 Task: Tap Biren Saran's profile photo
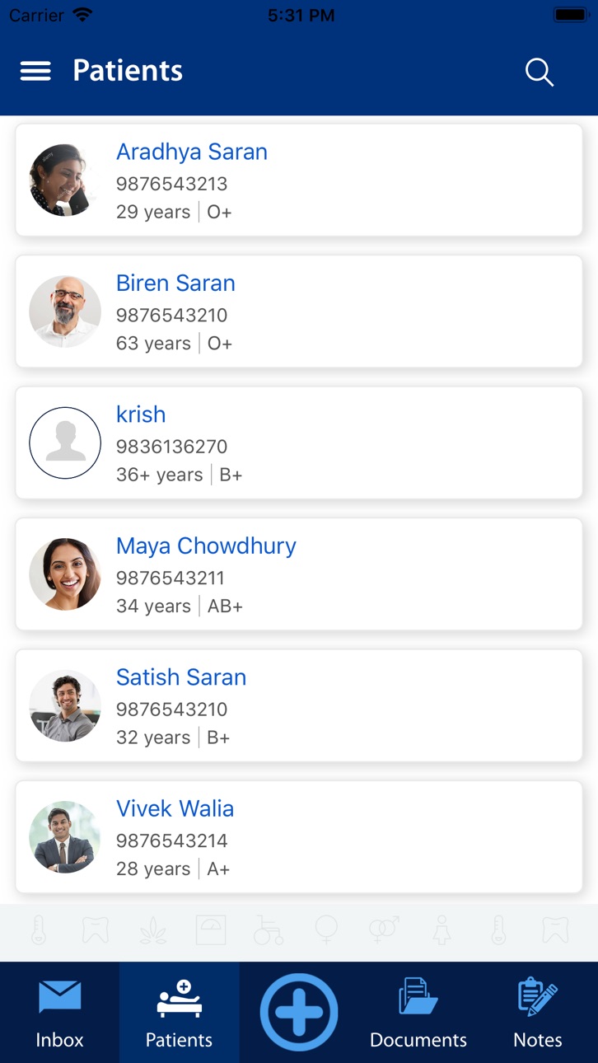65,311
